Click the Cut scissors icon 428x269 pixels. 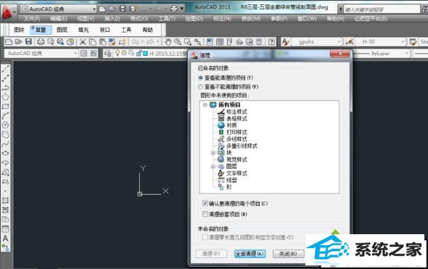[83, 42]
